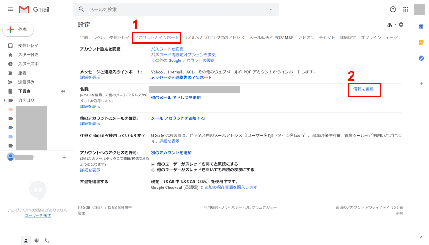Open the settings gear icon
The height and width of the screenshot is (245, 429).
(401, 24)
